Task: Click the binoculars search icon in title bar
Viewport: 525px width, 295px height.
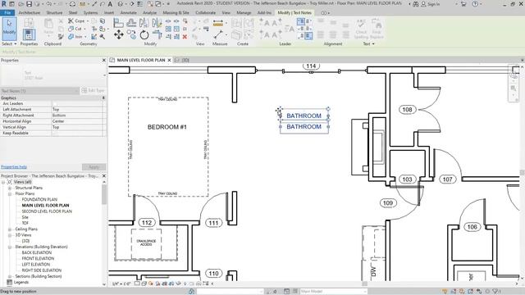Action: point(416,4)
